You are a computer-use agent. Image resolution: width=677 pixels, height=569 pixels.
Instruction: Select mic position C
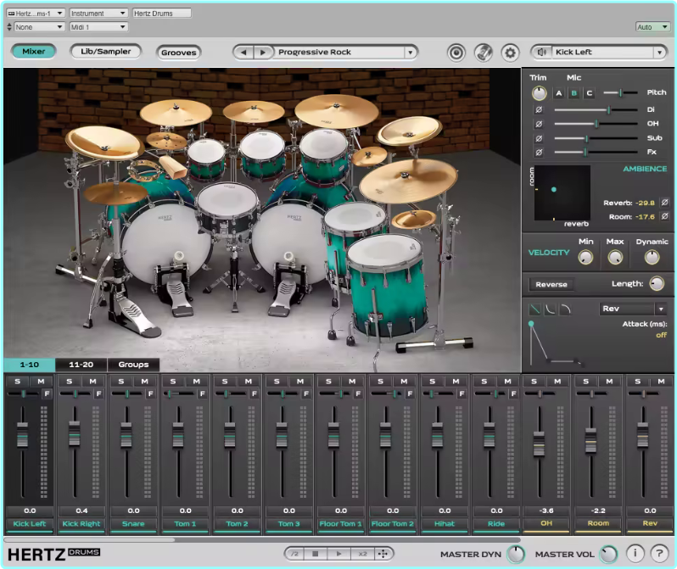[x=589, y=92]
